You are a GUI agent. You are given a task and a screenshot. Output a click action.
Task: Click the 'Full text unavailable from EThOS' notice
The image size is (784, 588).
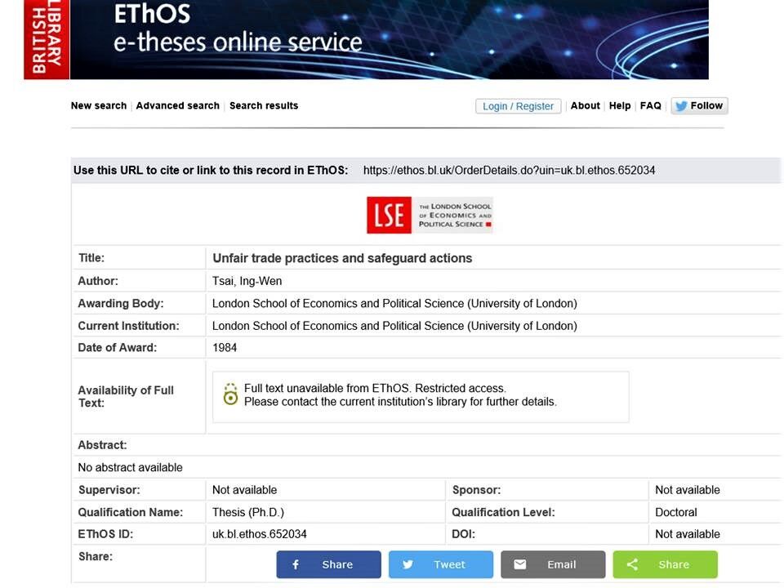coord(375,388)
